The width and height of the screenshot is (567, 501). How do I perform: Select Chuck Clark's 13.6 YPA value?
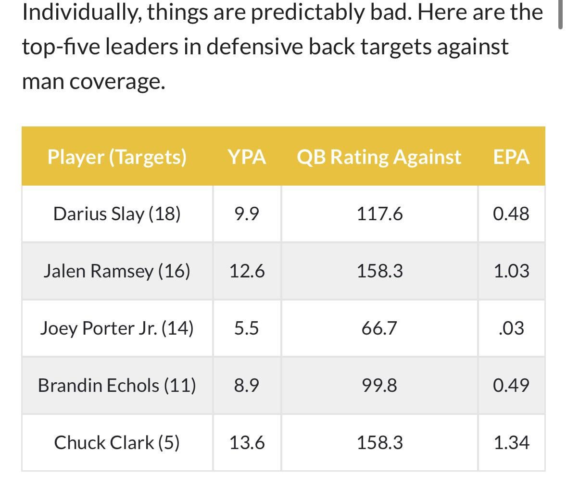[x=247, y=442]
